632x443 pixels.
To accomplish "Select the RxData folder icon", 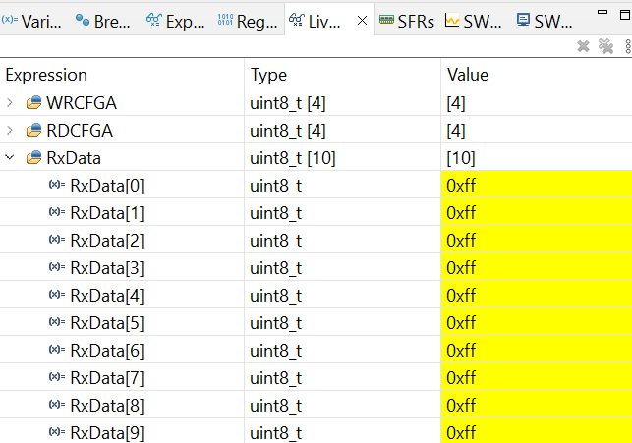I will [33, 157].
